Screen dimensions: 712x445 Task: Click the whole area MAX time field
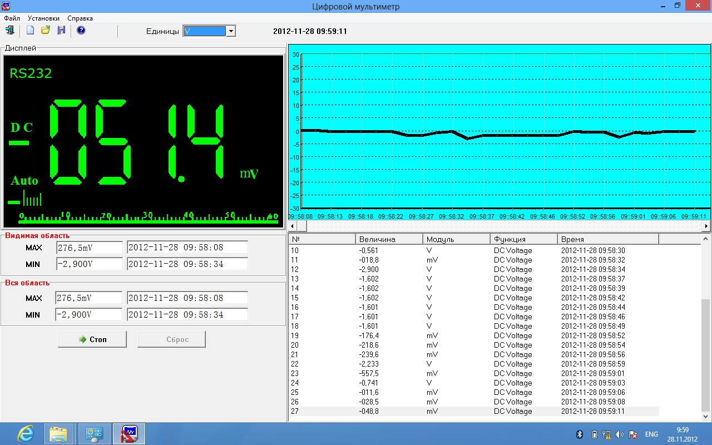tap(187, 298)
